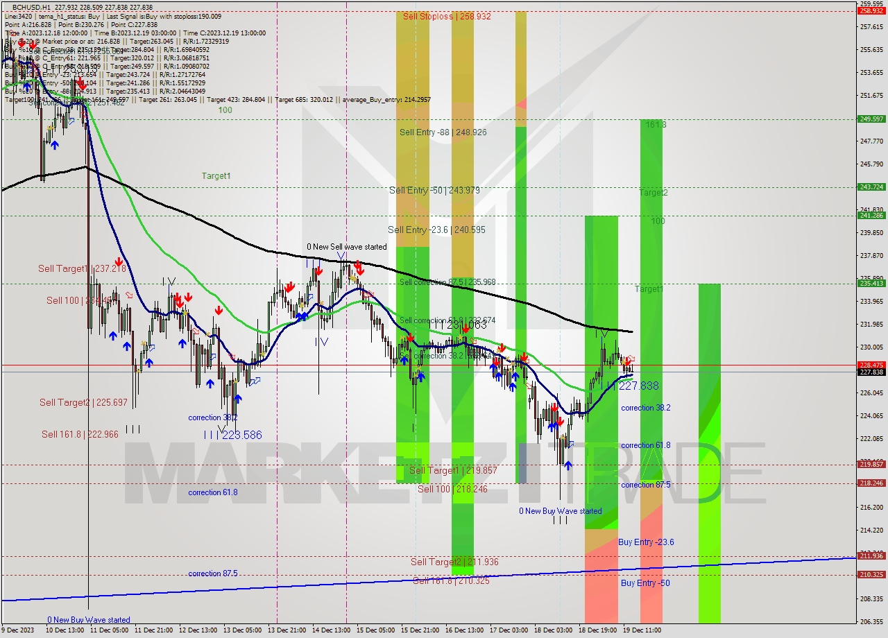The height and width of the screenshot is (638, 888).
Task: Click the '17 Dec 03:00' time axis label
Action: pyautogui.click(x=509, y=630)
